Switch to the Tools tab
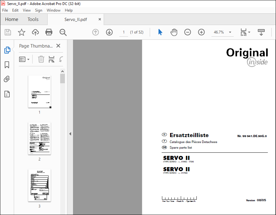Viewport: 276px width, 215px height. 33,19
